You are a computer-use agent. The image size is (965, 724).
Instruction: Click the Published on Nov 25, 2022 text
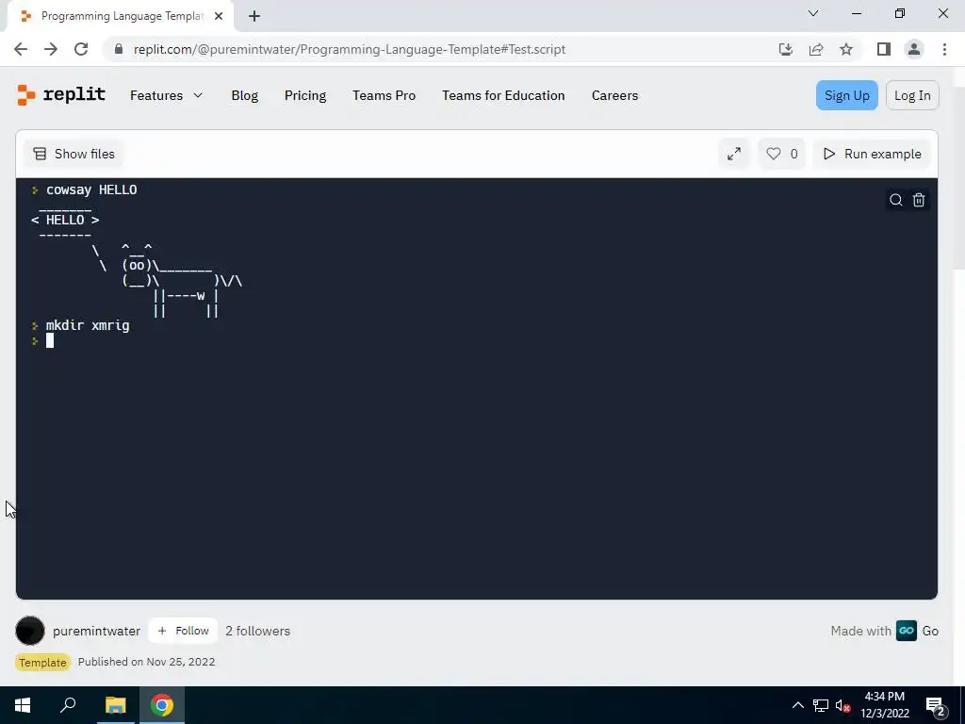coord(146,662)
